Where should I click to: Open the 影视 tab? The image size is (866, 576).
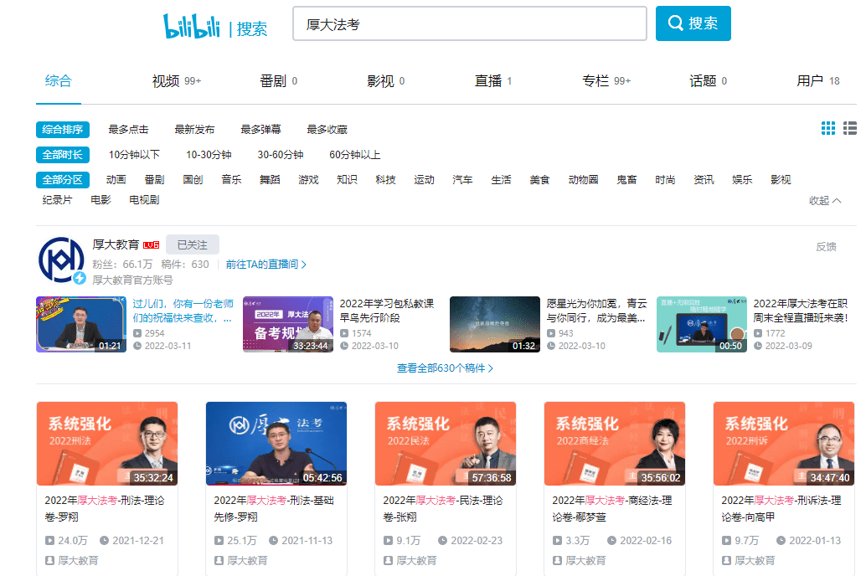[385, 81]
